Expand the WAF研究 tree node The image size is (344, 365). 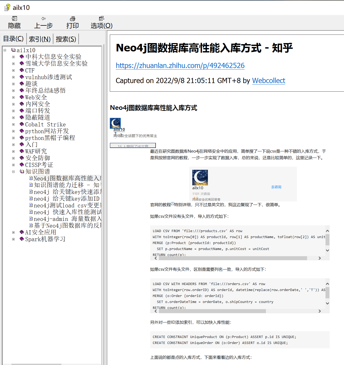coord(13,151)
